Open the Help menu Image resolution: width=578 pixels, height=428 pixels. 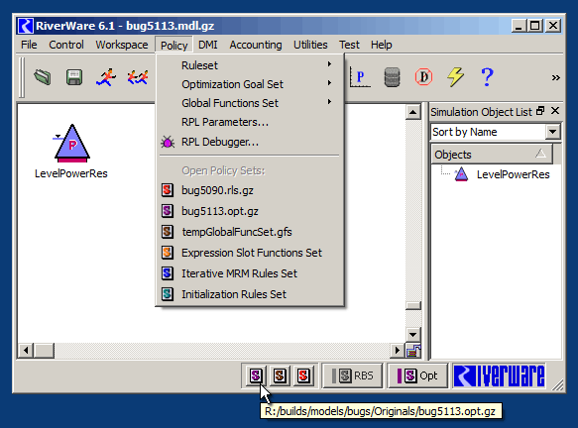click(381, 45)
